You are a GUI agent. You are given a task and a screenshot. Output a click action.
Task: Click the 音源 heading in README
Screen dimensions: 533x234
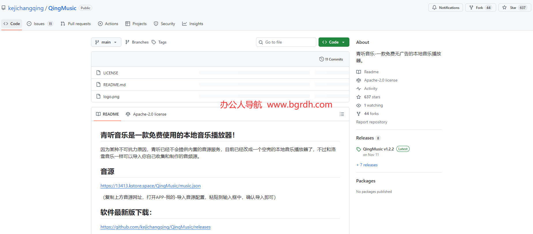coord(107,171)
